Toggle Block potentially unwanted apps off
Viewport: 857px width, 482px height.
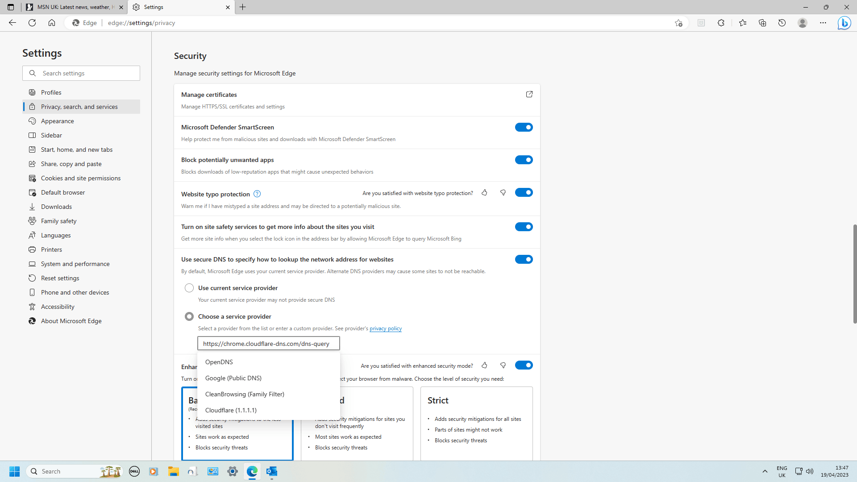[x=524, y=159]
